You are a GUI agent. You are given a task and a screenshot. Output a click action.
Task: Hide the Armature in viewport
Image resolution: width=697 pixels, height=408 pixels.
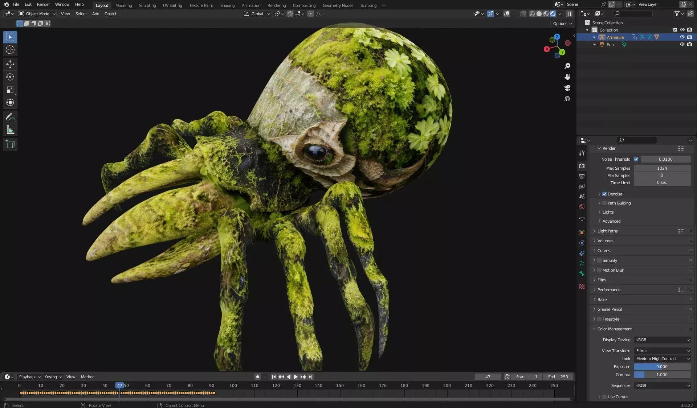pyautogui.click(x=682, y=37)
